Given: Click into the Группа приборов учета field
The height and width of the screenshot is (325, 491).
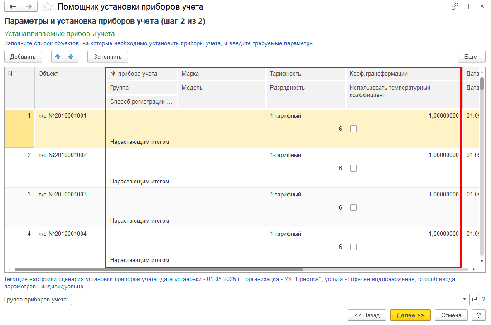Looking at the screenshot, I should [265, 299].
